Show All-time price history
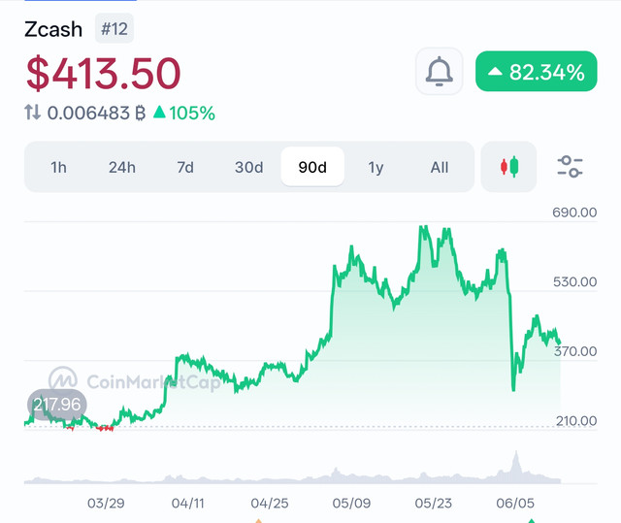 pos(440,168)
